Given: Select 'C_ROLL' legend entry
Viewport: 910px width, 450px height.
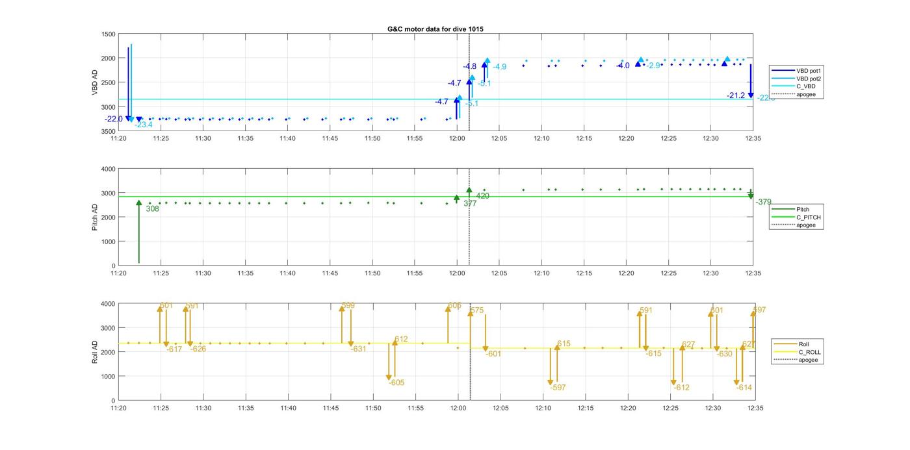Looking at the screenshot, I should click(810, 352).
